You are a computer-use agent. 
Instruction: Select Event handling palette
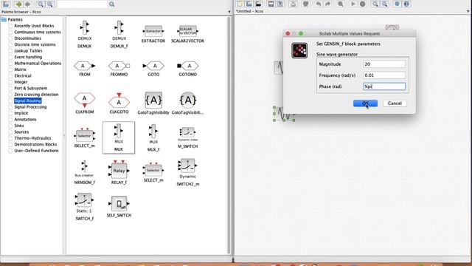pyautogui.click(x=28, y=57)
